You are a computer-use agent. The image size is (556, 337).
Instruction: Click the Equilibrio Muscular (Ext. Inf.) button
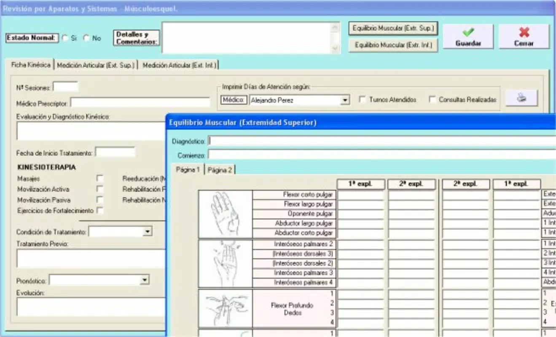click(393, 45)
